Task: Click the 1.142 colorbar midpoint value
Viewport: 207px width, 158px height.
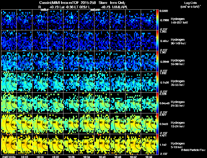Action: pyautogui.click(x=163, y=145)
